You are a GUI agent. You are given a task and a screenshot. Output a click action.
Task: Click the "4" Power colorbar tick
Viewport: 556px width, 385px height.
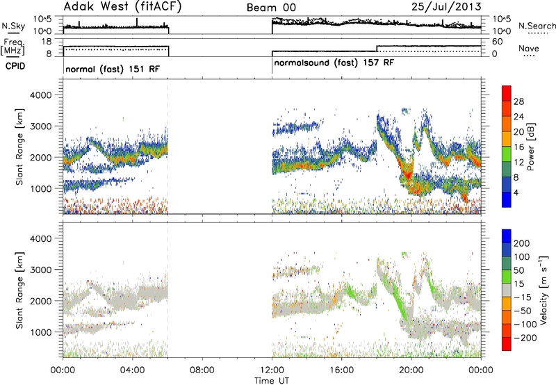click(516, 192)
